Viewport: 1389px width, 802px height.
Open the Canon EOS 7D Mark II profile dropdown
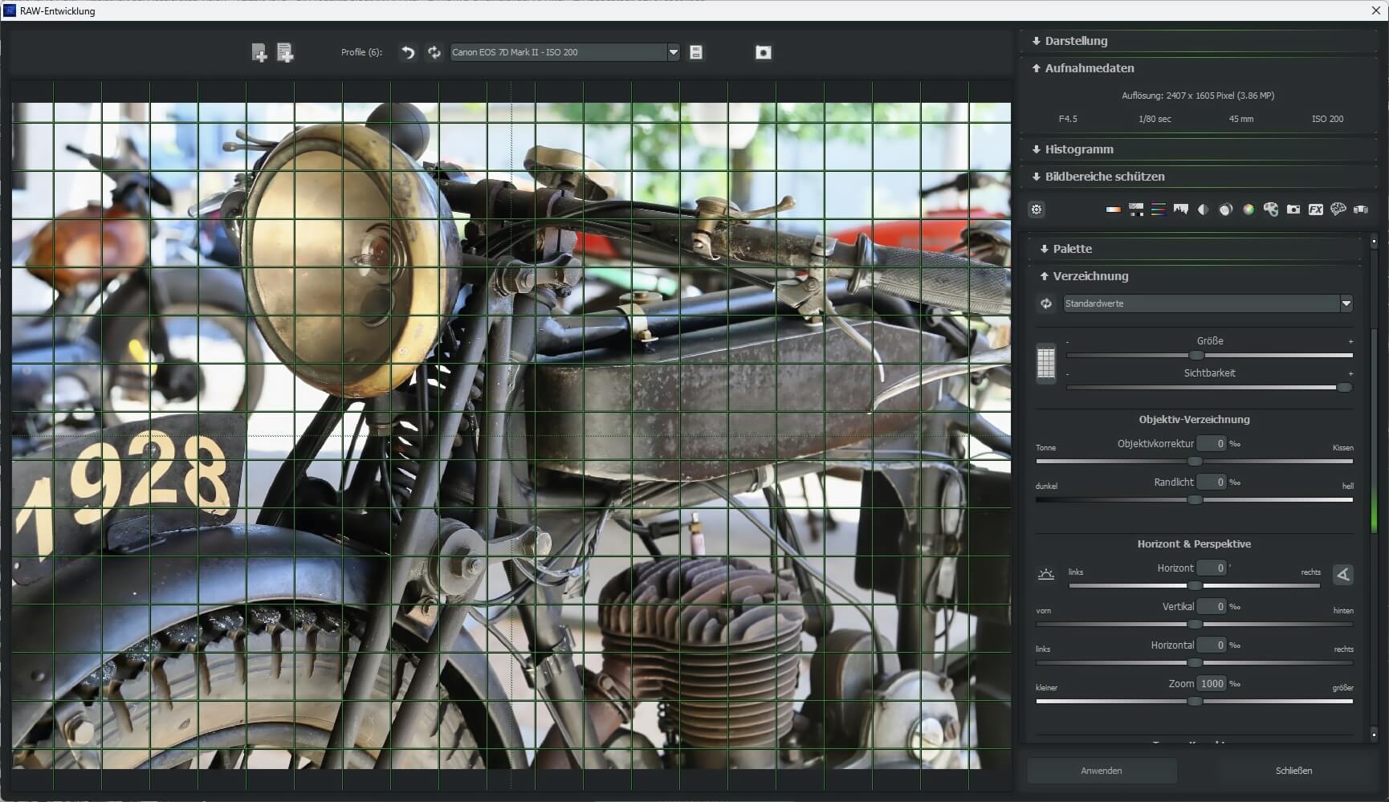673,52
